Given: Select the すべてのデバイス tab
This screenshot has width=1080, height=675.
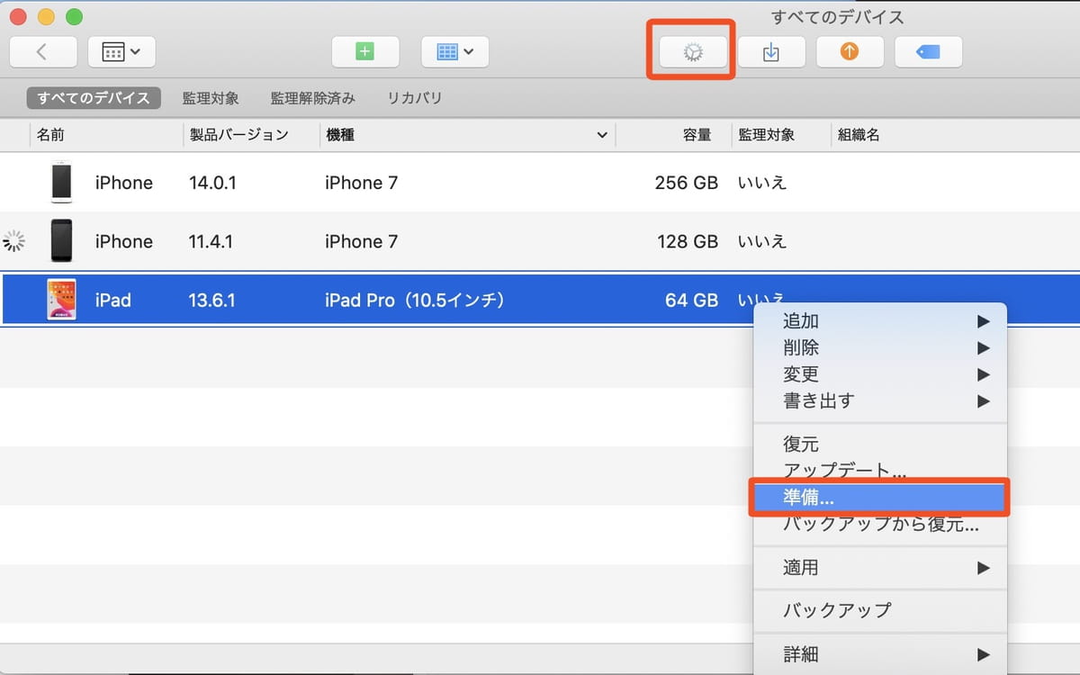Looking at the screenshot, I should coord(94,98).
